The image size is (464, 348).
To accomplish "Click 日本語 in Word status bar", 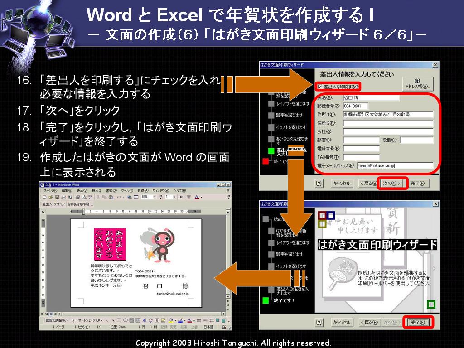I will point(208,327).
